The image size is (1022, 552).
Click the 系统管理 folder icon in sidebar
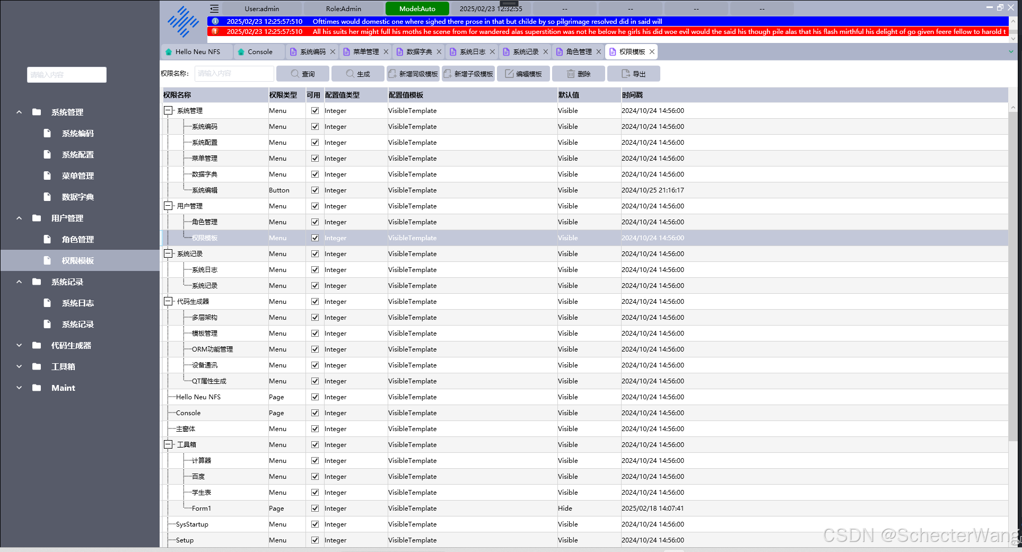click(37, 112)
